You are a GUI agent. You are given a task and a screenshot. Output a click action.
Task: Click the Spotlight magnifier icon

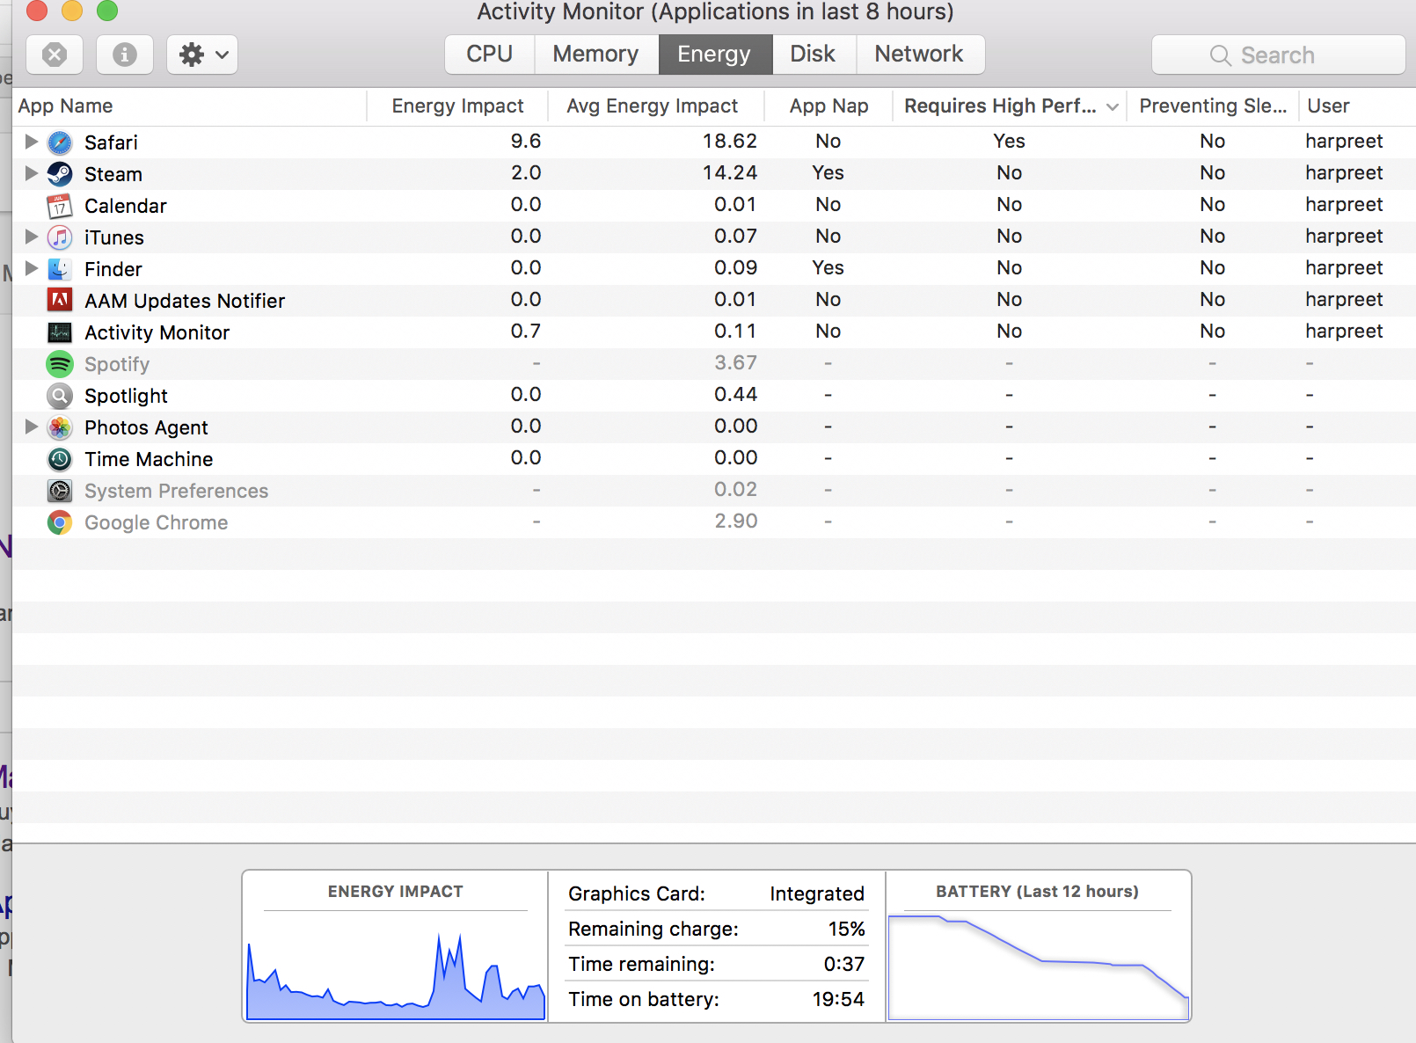(60, 396)
